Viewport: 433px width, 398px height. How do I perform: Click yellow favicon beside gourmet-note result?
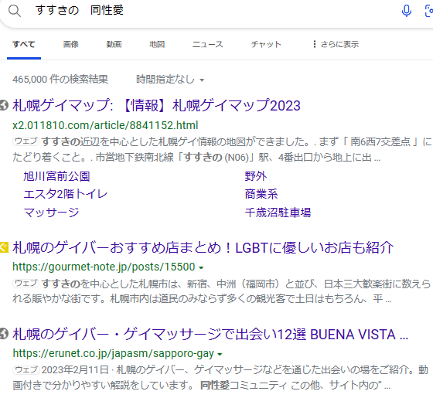click(x=4, y=247)
